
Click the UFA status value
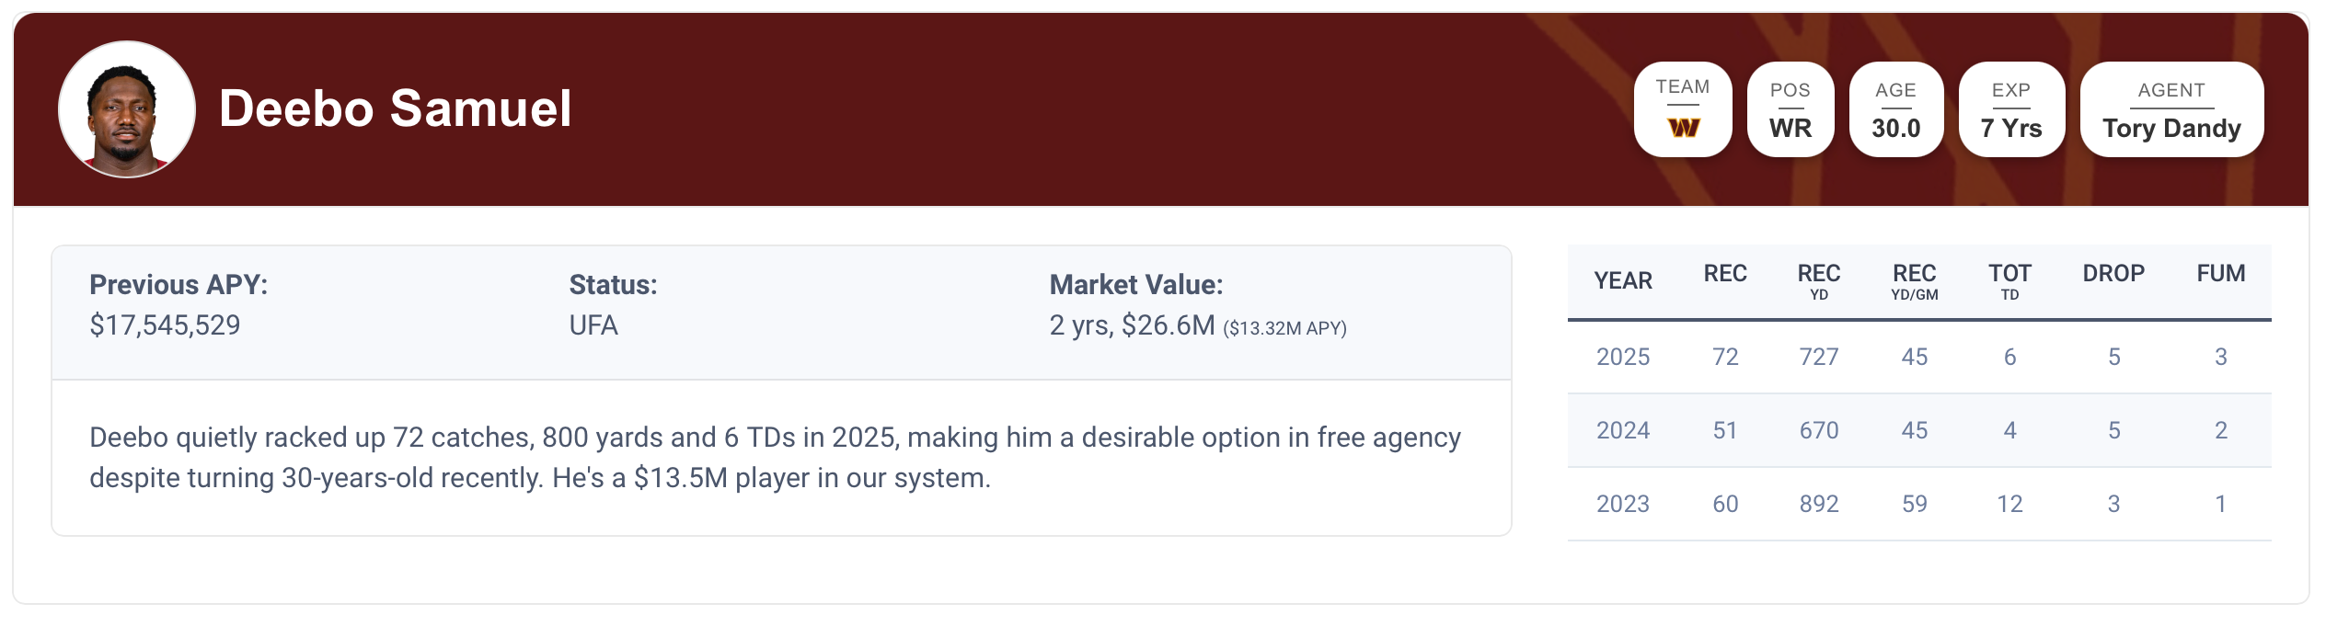point(593,325)
